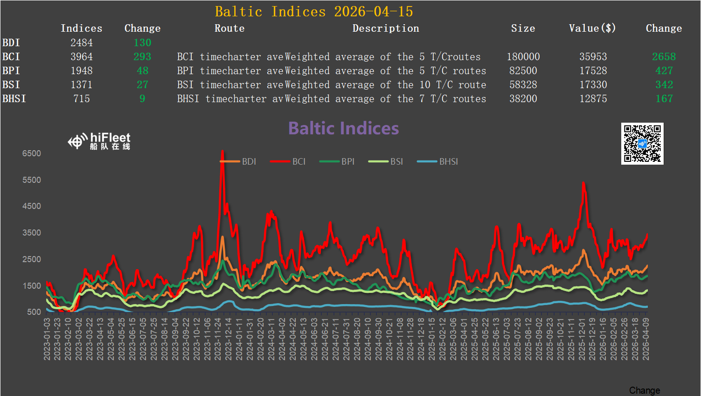Hide the BSI series via legend

pyautogui.click(x=386, y=161)
